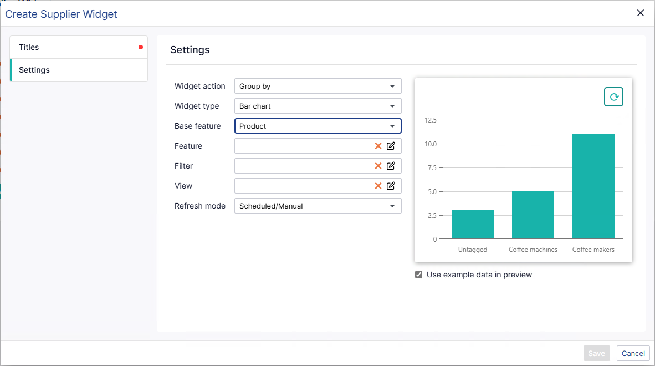Close the Create Supplier Widget dialog
This screenshot has width=655, height=366.
[641, 13]
